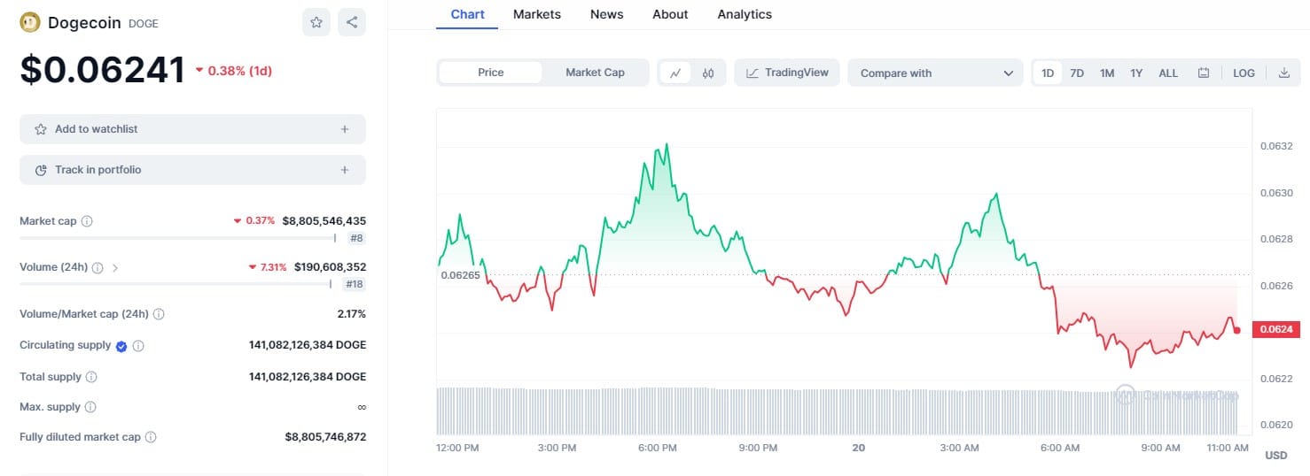Viewport: 1310px width, 476px height.
Task: Toggle chart to Price view
Action: click(x=490, y=73)
